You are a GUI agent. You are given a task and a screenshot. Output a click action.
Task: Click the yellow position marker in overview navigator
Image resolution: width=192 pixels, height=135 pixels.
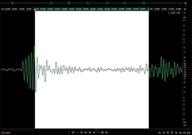click(x=69, y=3)
